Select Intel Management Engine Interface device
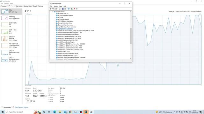The image size is (204, 114). coord(69,35)
